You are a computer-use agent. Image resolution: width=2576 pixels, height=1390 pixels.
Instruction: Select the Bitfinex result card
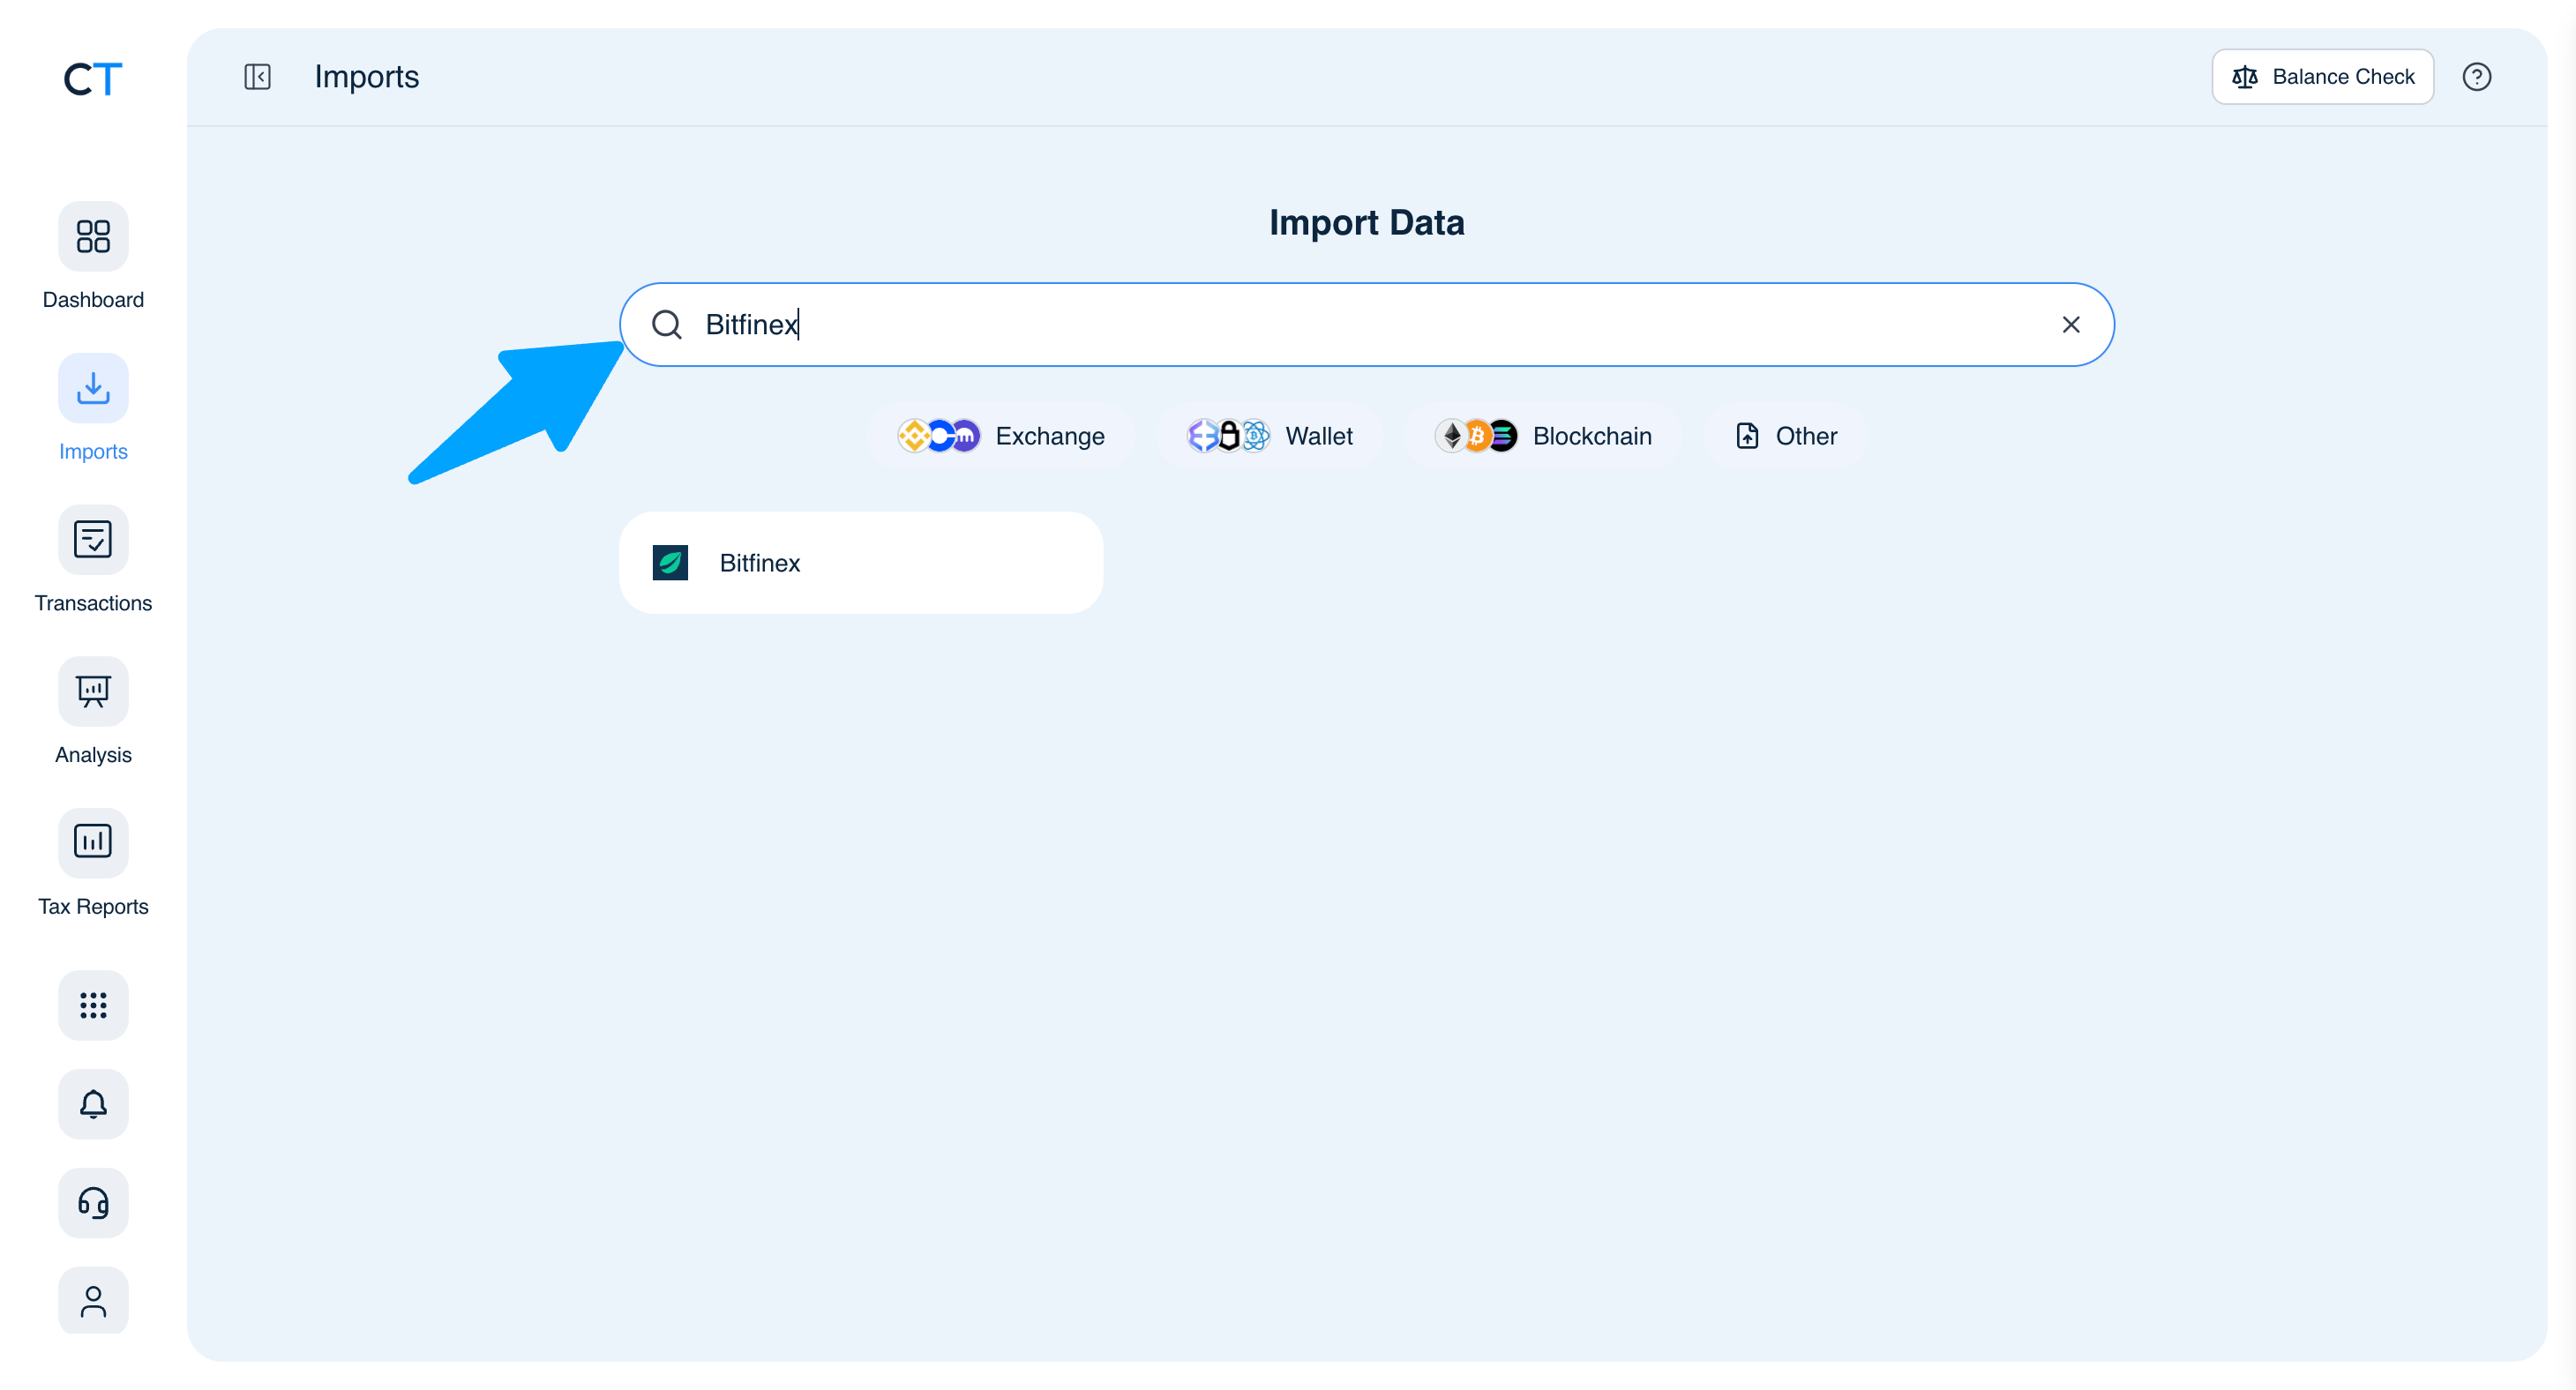coord(861,563)
